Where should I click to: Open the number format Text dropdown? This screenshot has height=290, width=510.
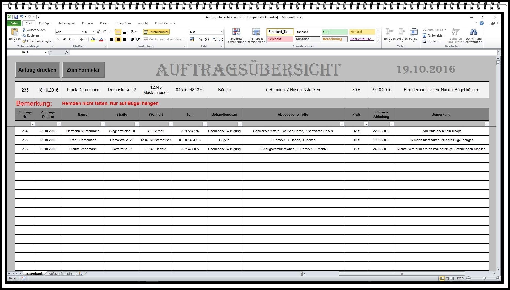tap(222, 32)
